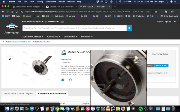Screen dimensions: 180x112
Task: Switch to Amazon.com SVL 2022672 tab
Action: click(x=61, y=7)
